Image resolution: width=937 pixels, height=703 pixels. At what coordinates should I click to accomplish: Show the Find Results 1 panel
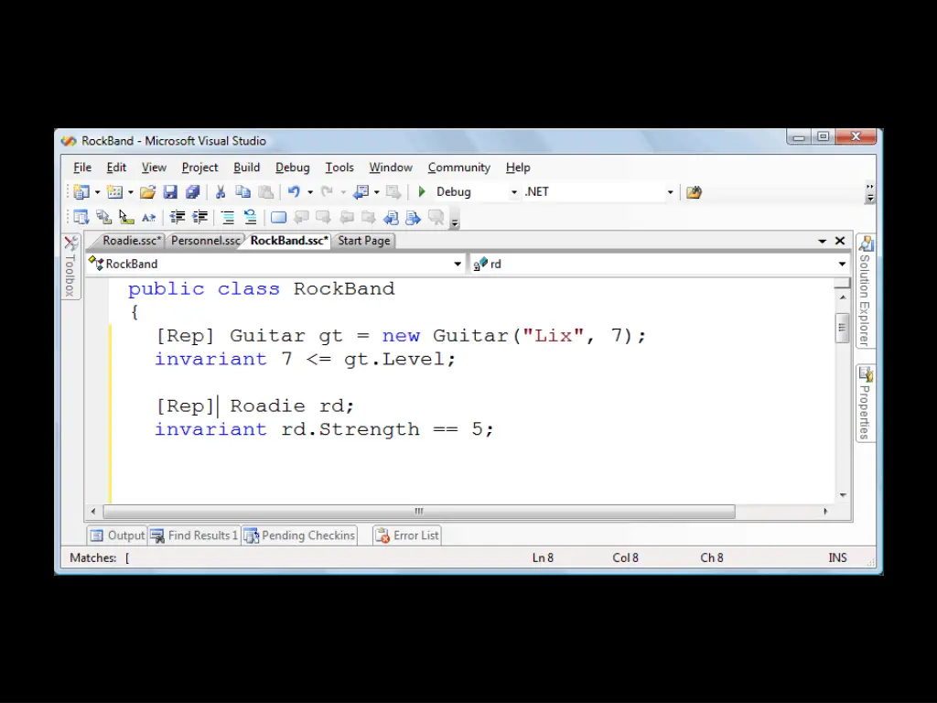click(x=194, y=535)
